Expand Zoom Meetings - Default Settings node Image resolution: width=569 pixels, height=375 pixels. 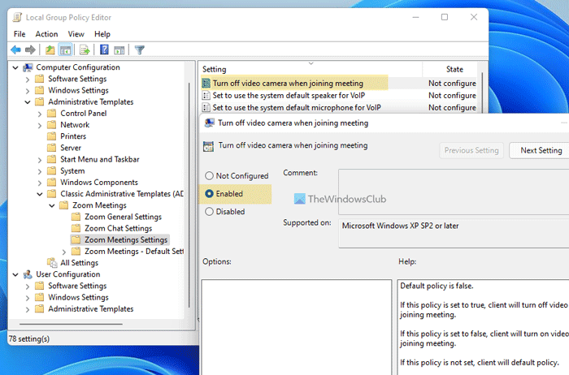click(x=65, y=252)
